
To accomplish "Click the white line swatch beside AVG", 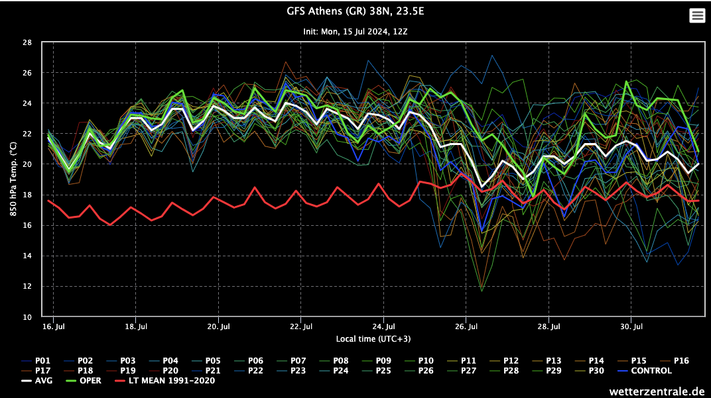I will [27, 381].
